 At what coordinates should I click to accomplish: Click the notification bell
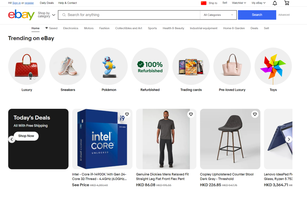274,3
